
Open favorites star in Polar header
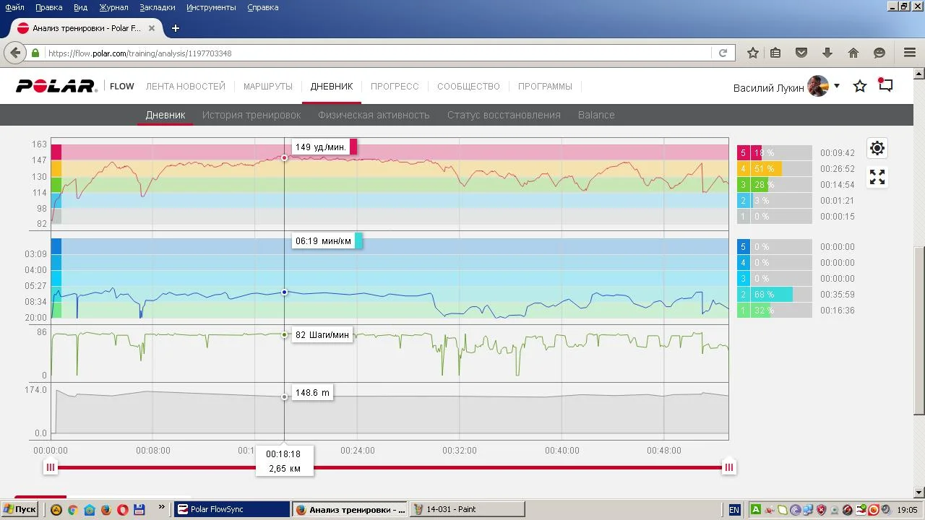tap(860, 87)
